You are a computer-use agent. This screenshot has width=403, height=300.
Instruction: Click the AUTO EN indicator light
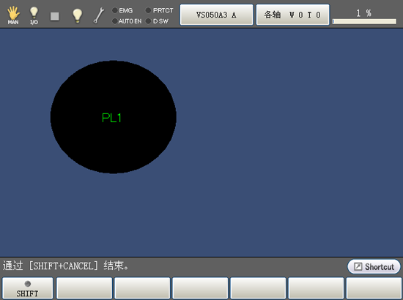tap(115, 21)
